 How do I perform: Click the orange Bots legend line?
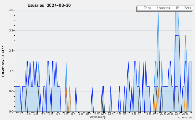point(181,8)
